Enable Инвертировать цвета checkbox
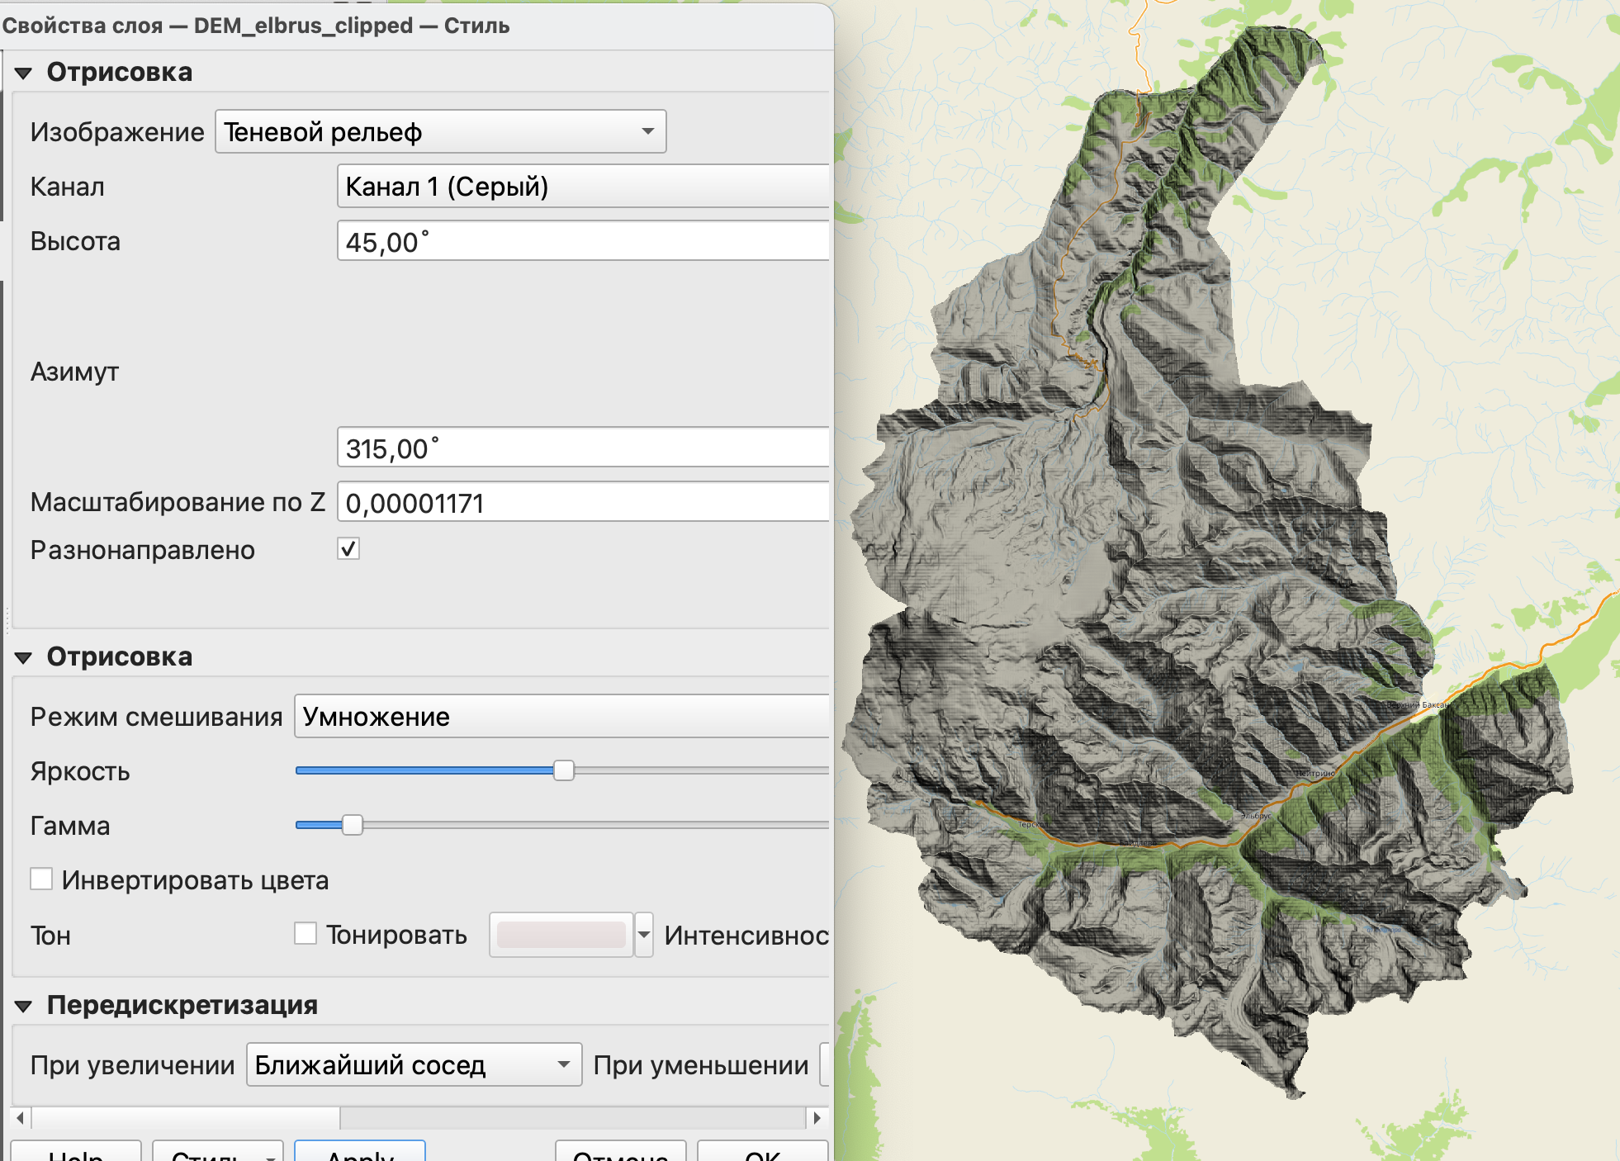This screenshot has width=1620, height=1161. point(41,879)
